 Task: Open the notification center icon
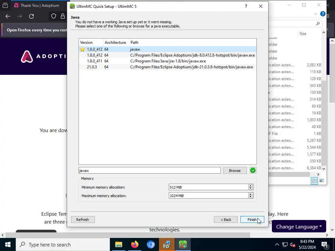(325, 245)
